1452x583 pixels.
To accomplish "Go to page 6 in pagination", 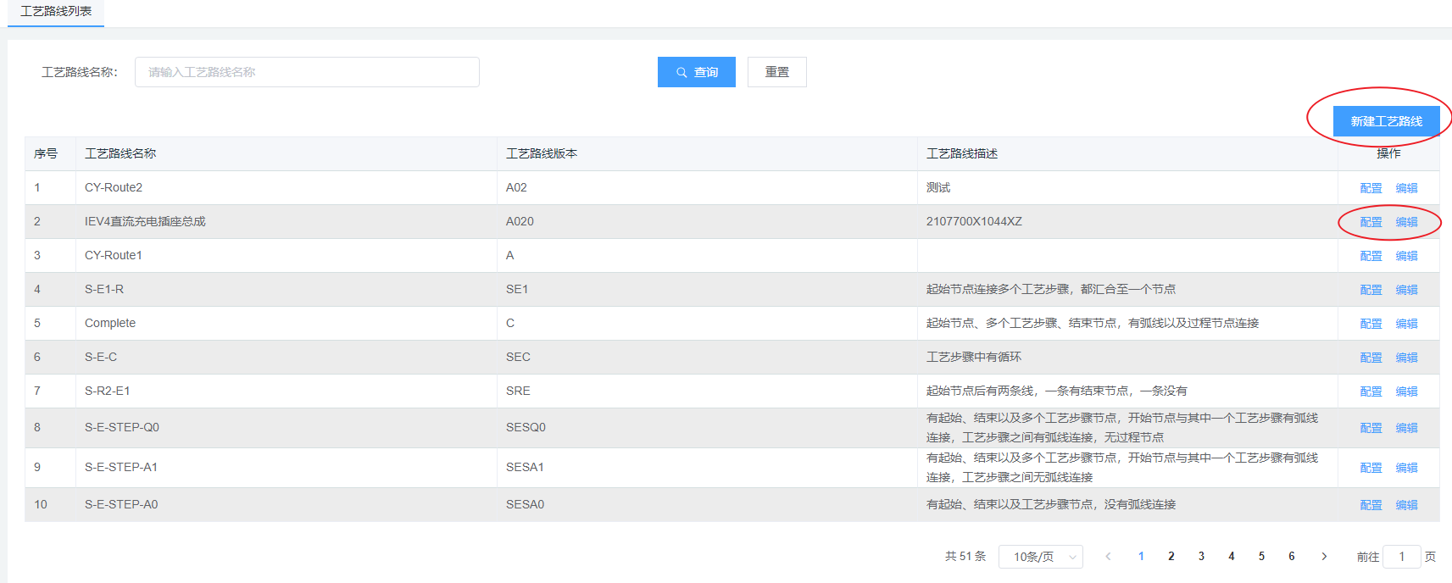I will tap(1292, 557).
